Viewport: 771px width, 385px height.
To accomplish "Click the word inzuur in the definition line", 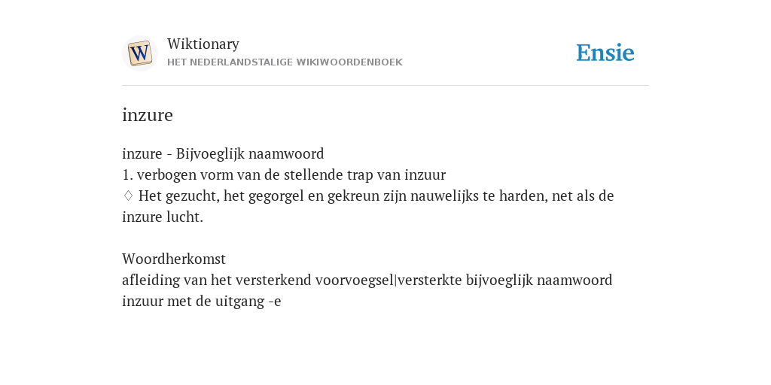I will click(425, 174).
